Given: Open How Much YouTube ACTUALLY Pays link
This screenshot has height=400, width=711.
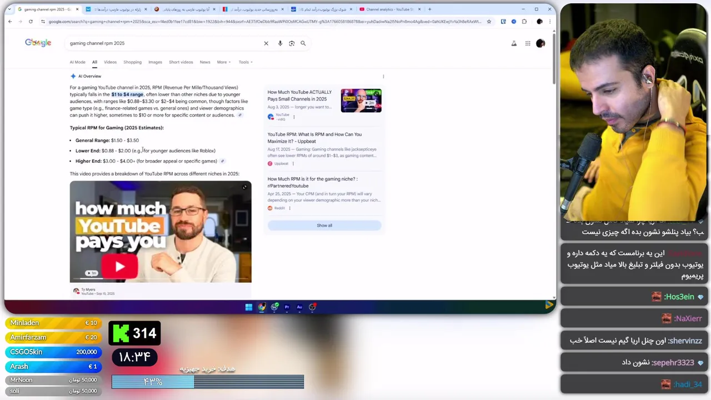Looking at the screenshot, I should click(x=299, y=96).
